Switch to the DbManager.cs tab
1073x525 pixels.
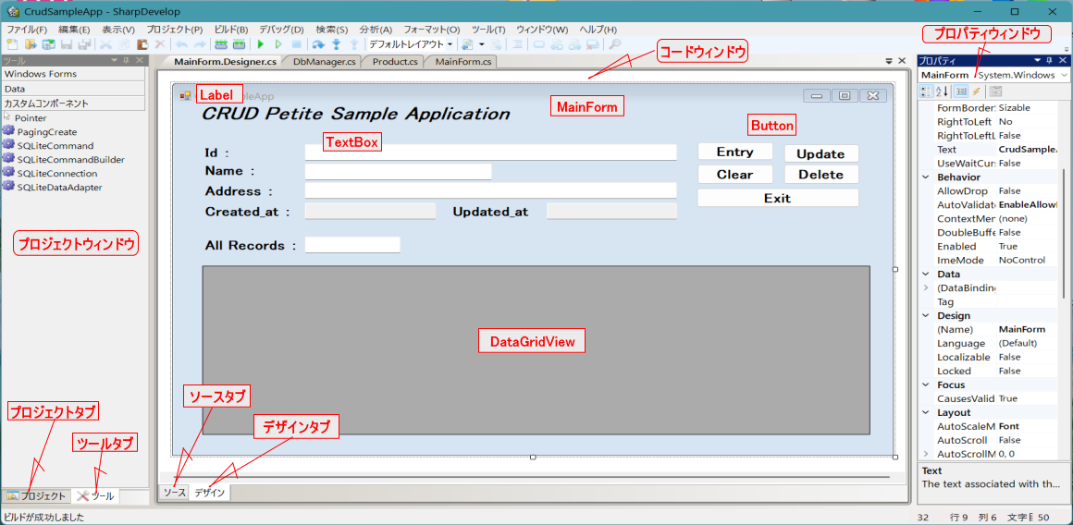(x=324, y=62)
